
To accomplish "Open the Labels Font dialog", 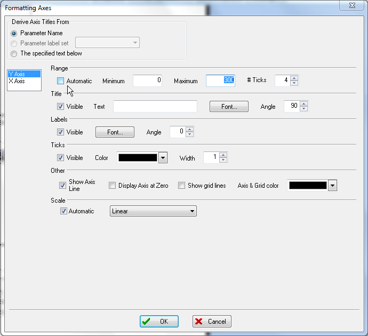I will point(115,132).
